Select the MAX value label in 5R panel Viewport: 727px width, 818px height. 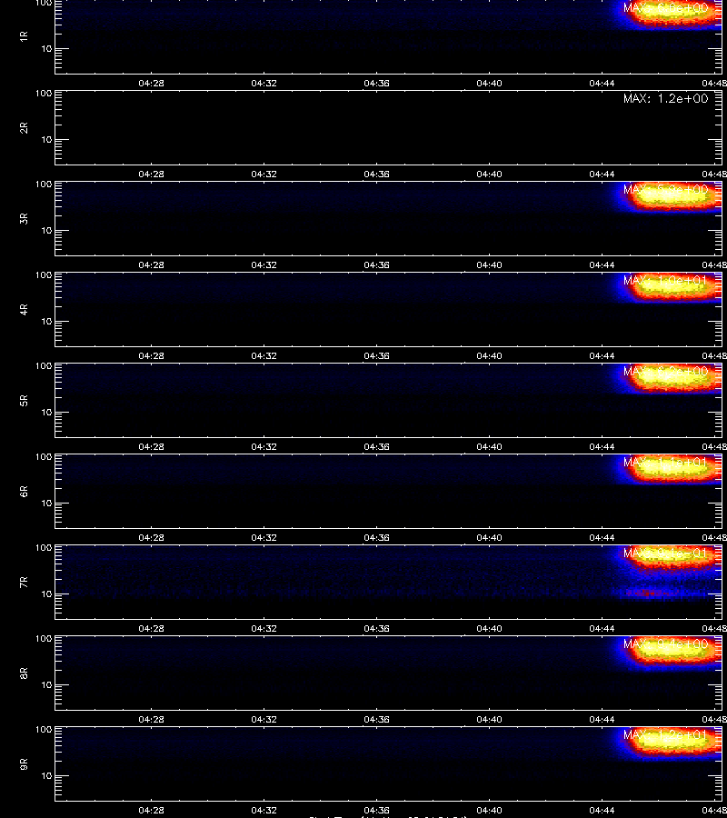pyautogui.click(x=665, y=372)
